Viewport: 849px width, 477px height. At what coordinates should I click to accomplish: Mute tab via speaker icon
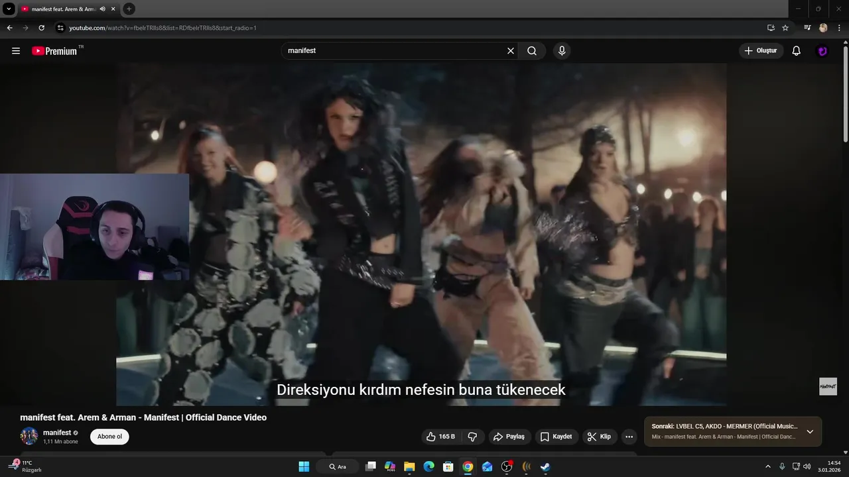(102, 9)
